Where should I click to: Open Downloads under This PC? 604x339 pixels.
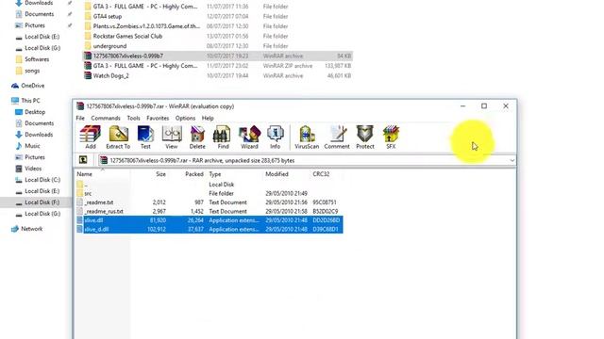(x=39, y=135)
